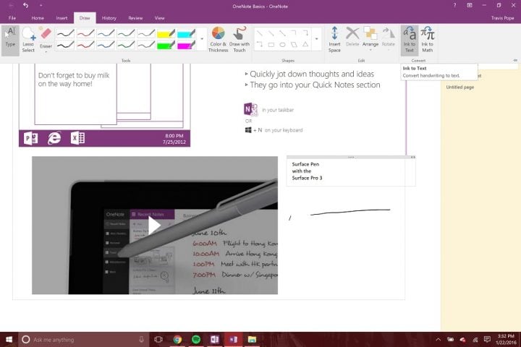
Task: Open Color & Thickness options
Action: coord(219,40)
